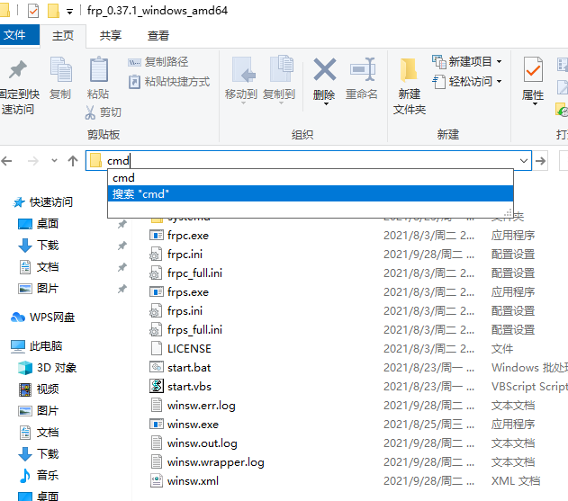Screen dimensions: 568x501
Task: Click the title bar properties checkmark icon
Action: click(33, 11)
